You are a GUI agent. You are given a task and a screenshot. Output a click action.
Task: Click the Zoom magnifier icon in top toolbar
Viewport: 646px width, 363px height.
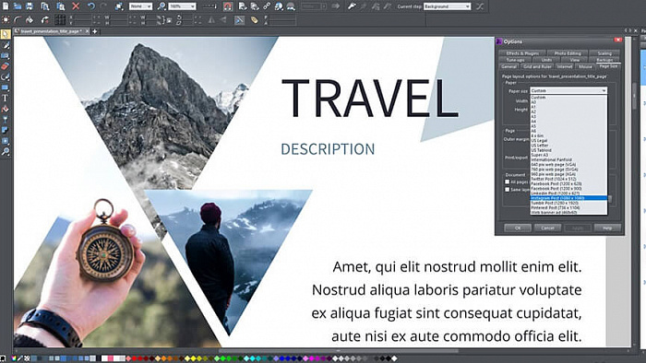161,6
